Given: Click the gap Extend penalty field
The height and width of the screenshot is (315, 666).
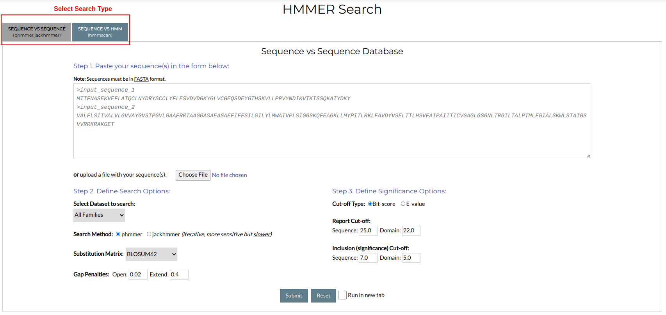Looking at the screenshot, I should [x=179, y=275].
